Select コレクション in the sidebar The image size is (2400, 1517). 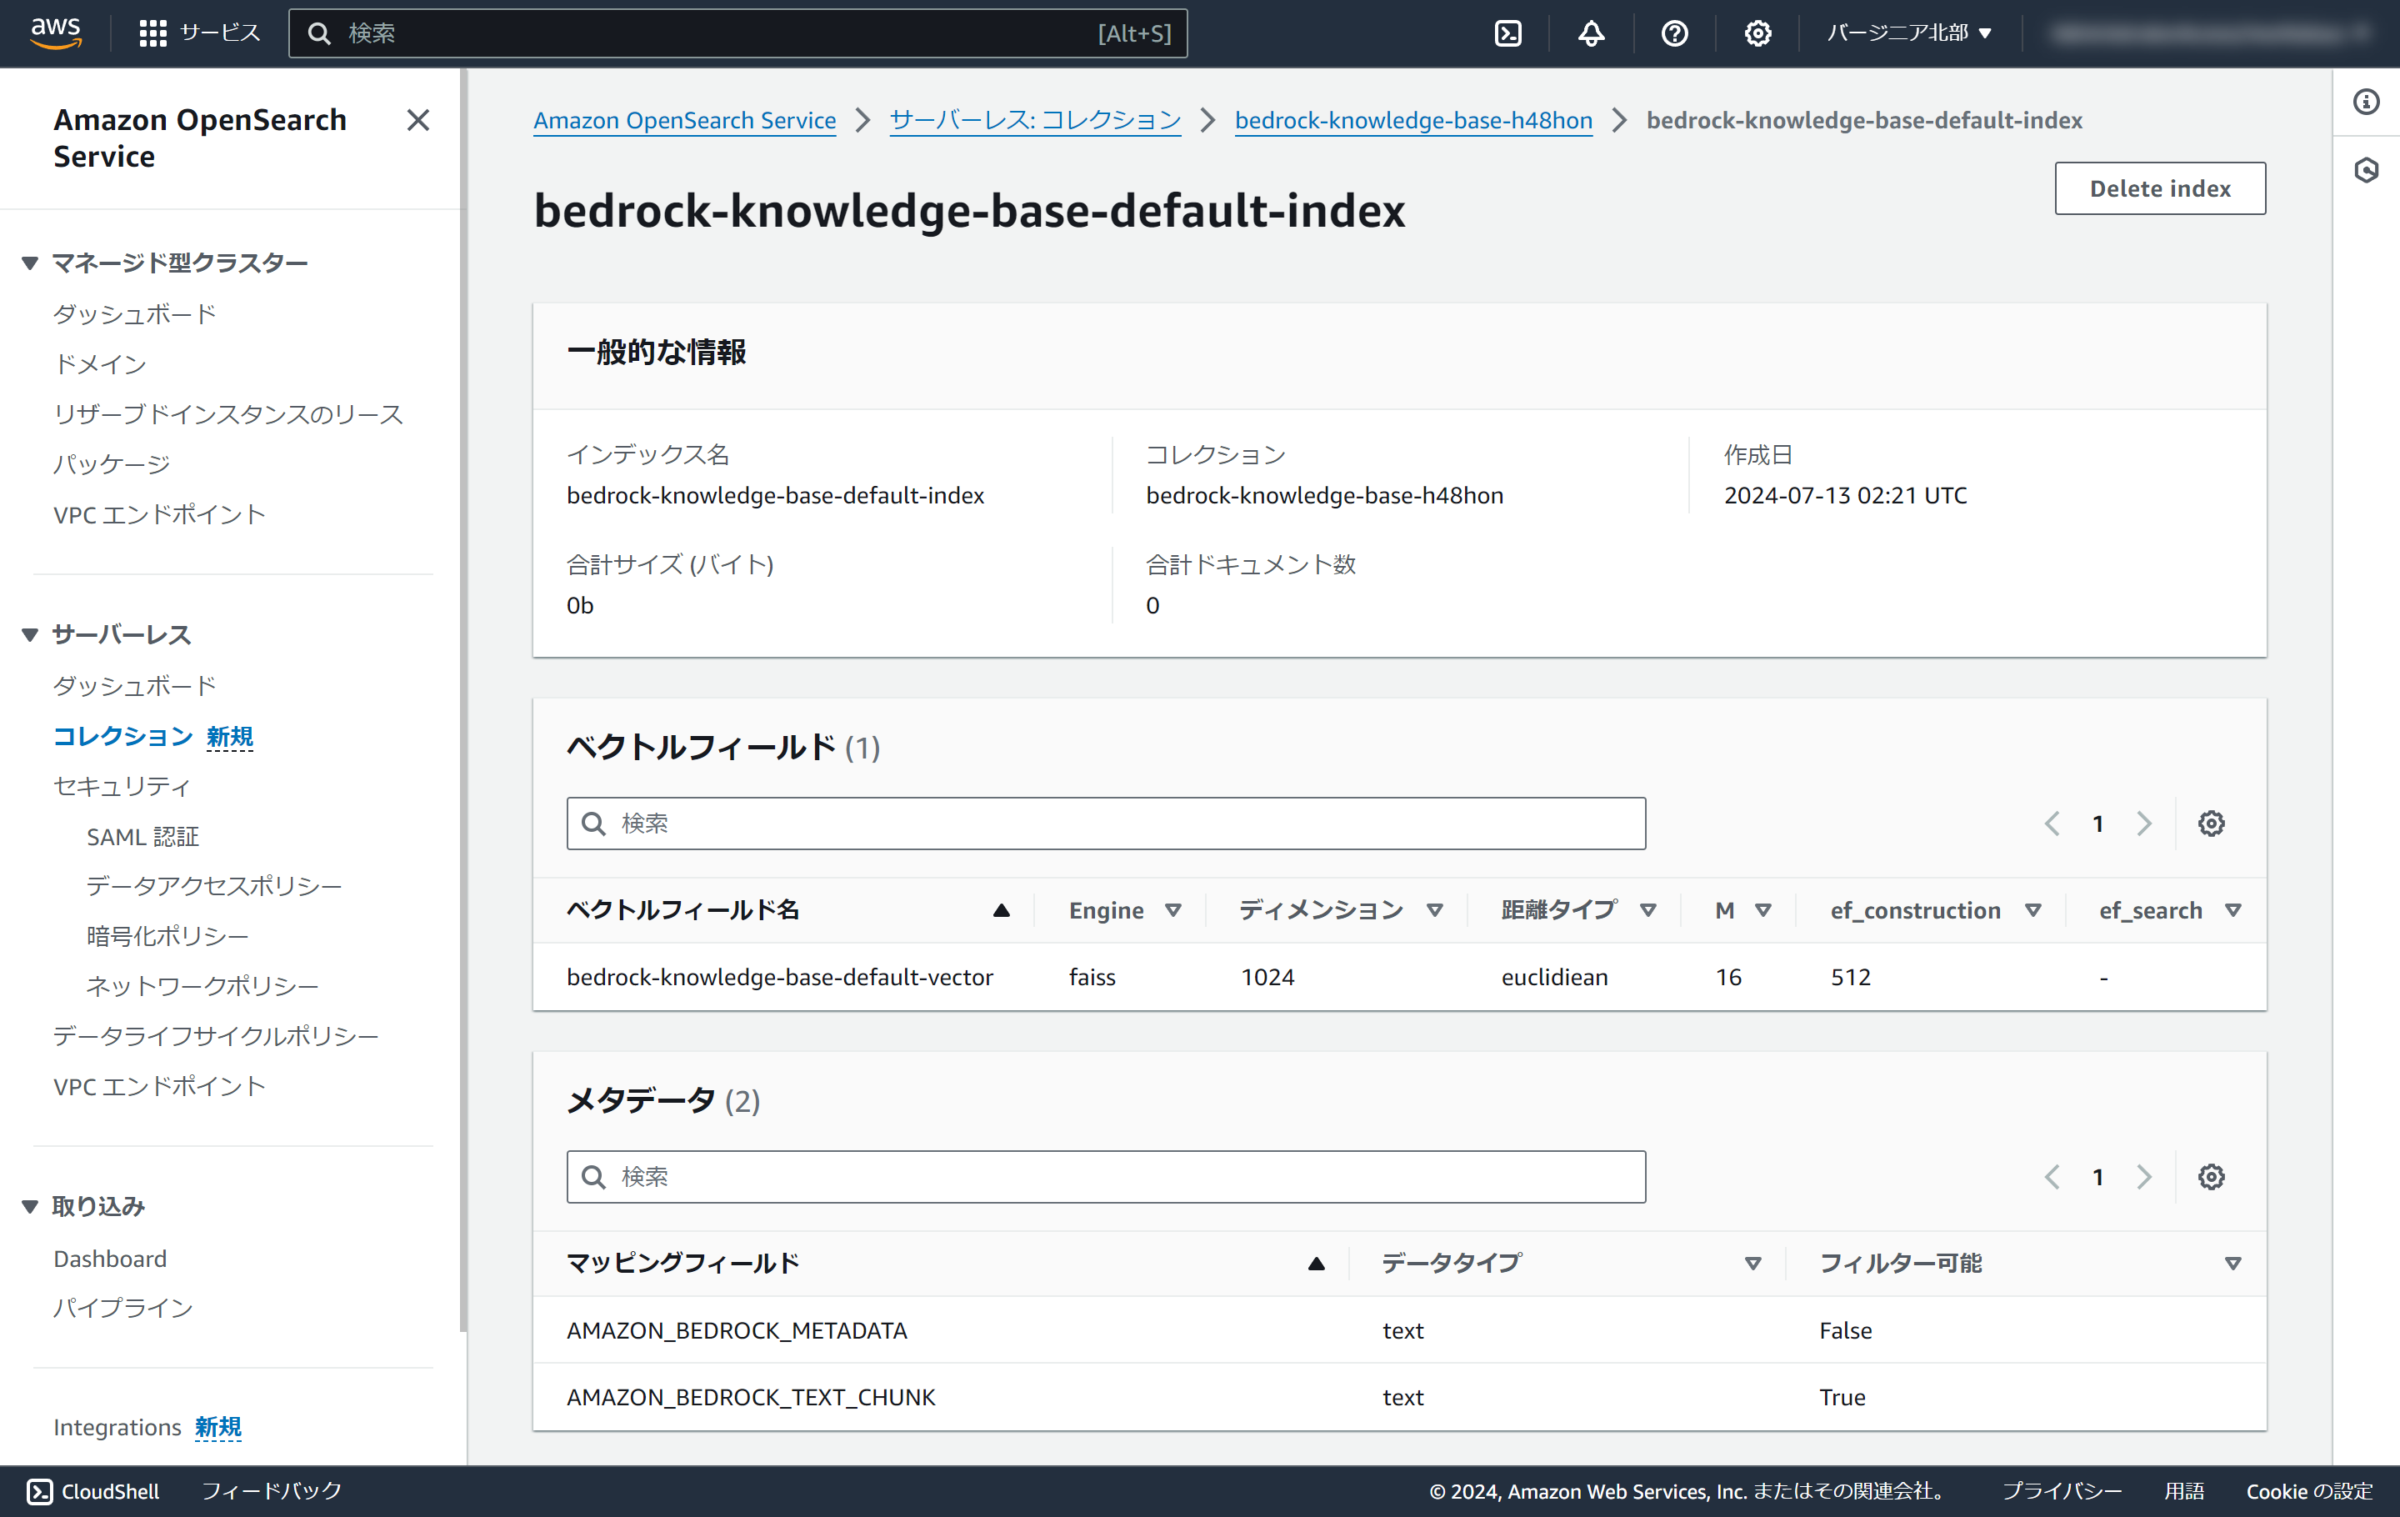[122, 735]
